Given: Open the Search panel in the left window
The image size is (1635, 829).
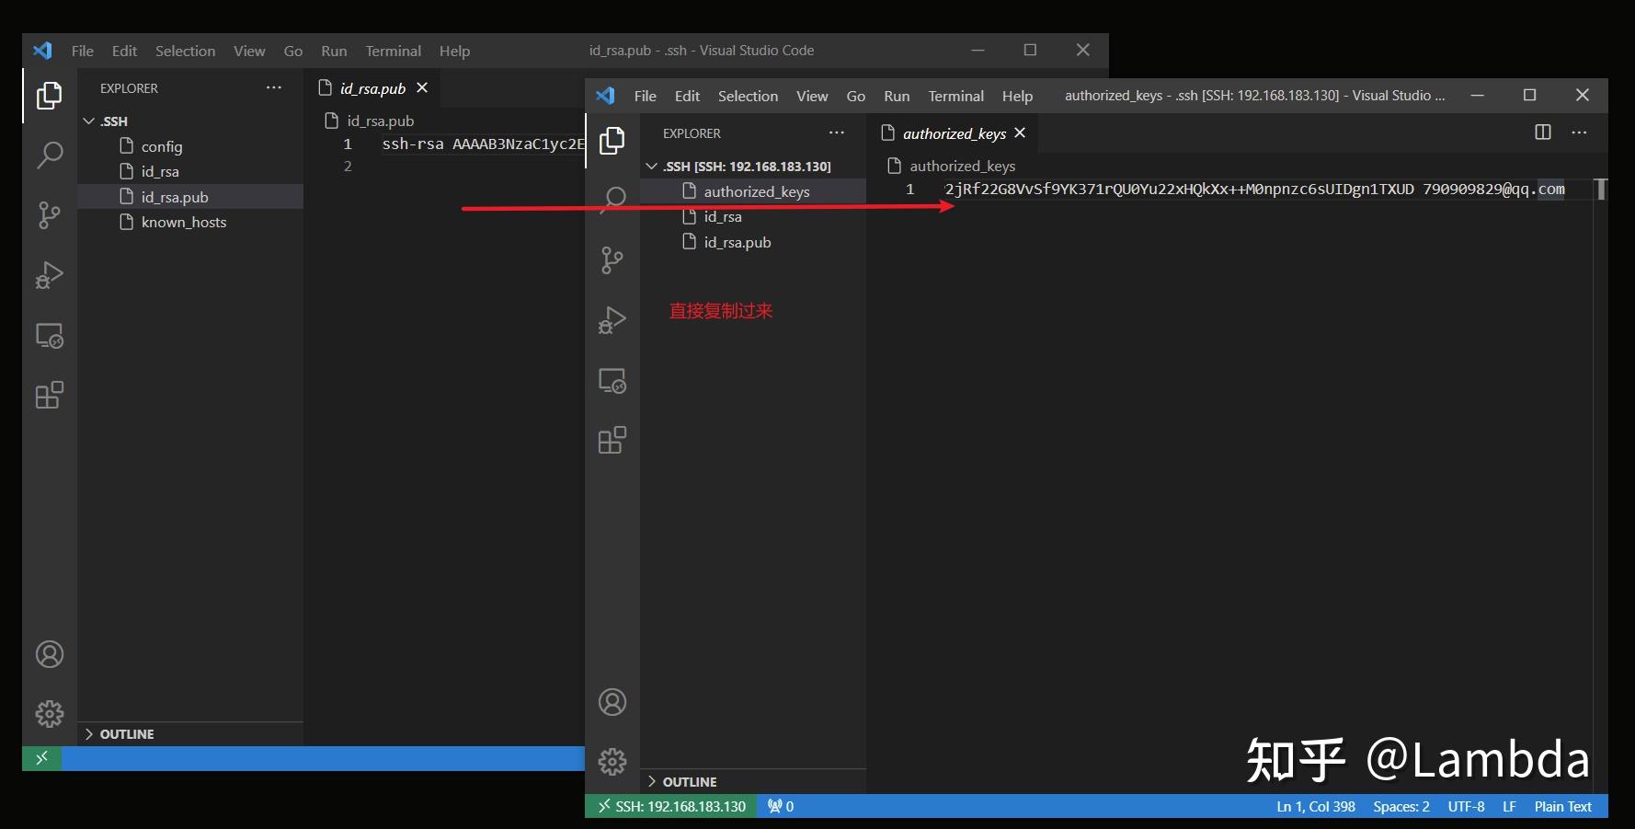Looking at the screenshot, I should 49,155.
